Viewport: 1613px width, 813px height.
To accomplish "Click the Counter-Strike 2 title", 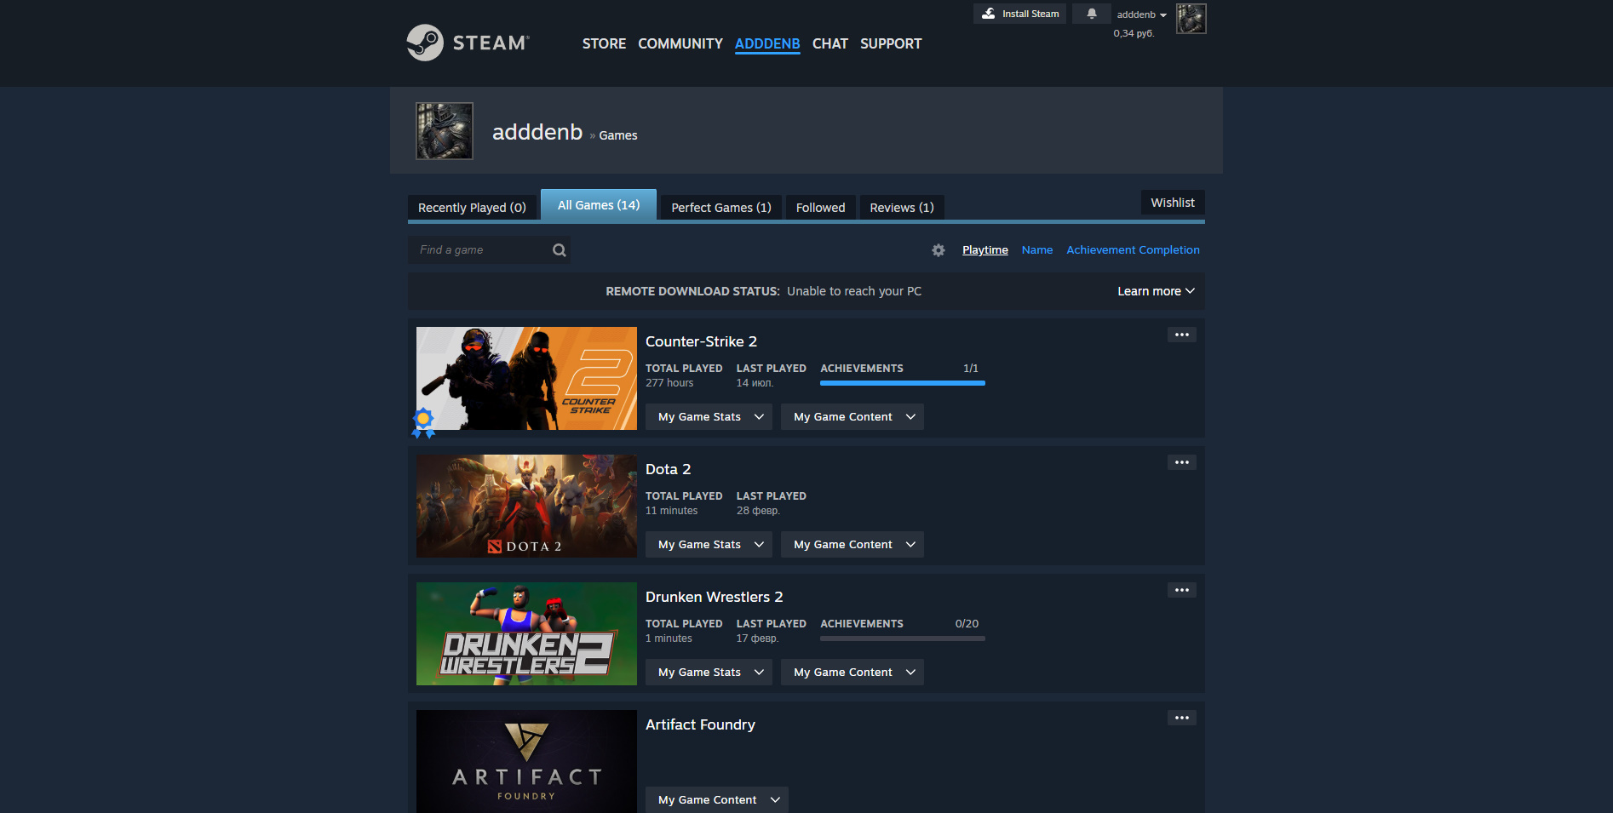I will [x=701, y=341].
